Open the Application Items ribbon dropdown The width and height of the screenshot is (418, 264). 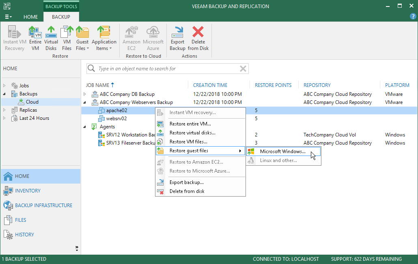(x=104, y=38)
